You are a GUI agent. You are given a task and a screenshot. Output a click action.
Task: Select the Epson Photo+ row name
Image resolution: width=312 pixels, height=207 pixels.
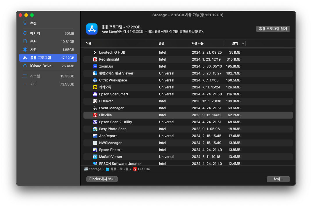click(x=110, y=150)
